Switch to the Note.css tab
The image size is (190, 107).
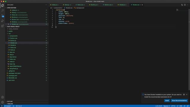click(x=80, y=5)
